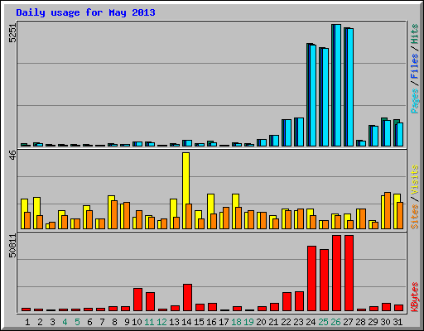424x331 pixels.
Task: Click the 46 middle chart scale value
Action: (12, 155)
